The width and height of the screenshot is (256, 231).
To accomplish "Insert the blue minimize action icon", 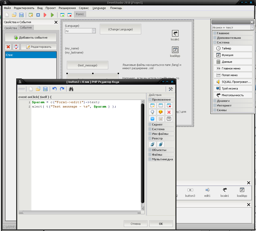I will point(152,119).
